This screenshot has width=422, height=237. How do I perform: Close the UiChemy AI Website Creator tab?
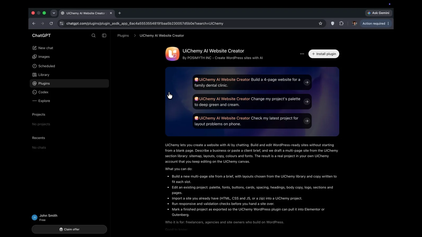click(x=111, y=13)
